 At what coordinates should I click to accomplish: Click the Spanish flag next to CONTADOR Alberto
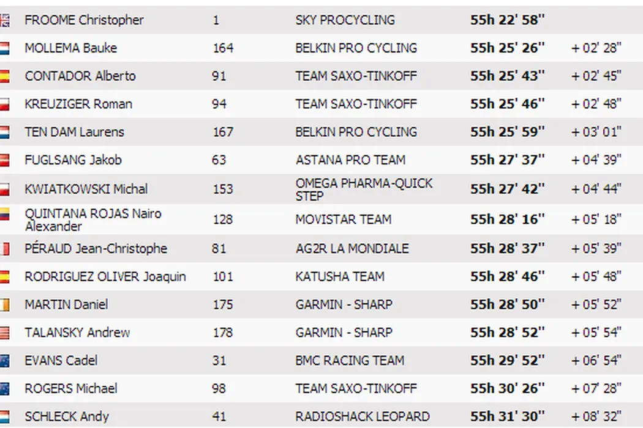pos(5,76)
